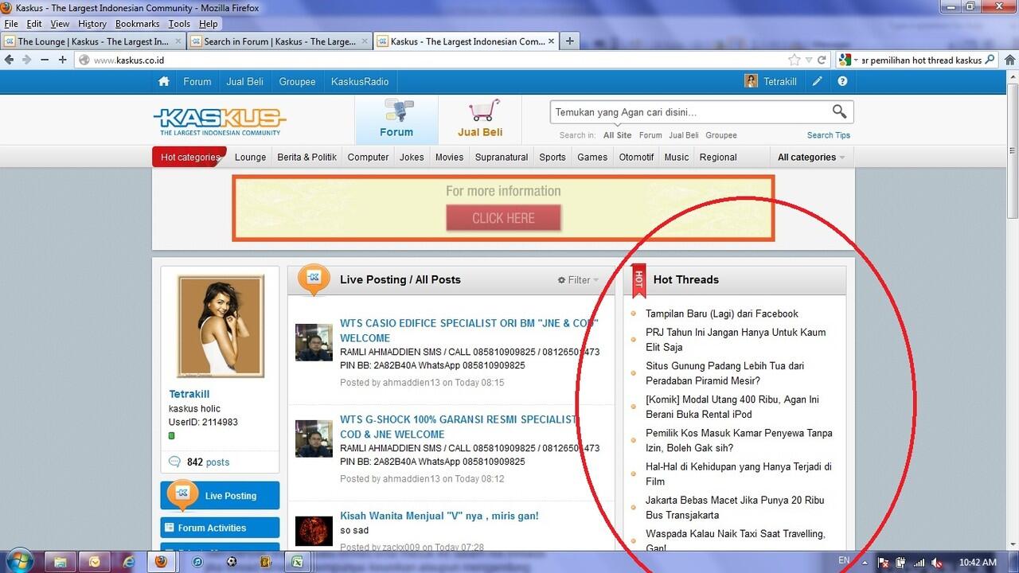Click the magnifier in the browser search bar
Screen dimensions: 1019x573
(x=990, y=60)
